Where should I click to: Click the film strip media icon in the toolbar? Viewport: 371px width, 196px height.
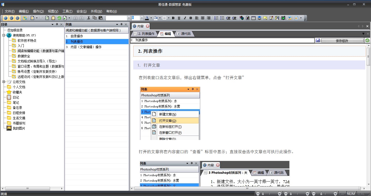pyautogui.click(x=277, y=18)
